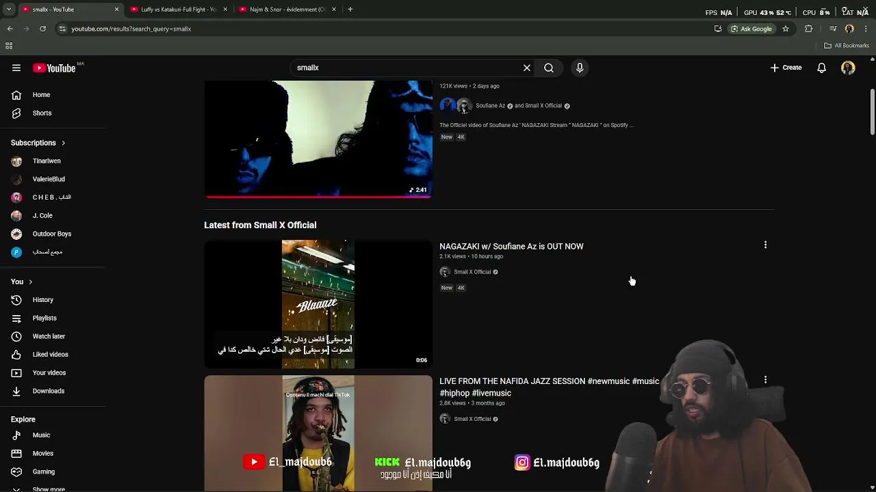
Task: Open the Chrome extensions puzzle icon
Action: (x=809, y=29)
